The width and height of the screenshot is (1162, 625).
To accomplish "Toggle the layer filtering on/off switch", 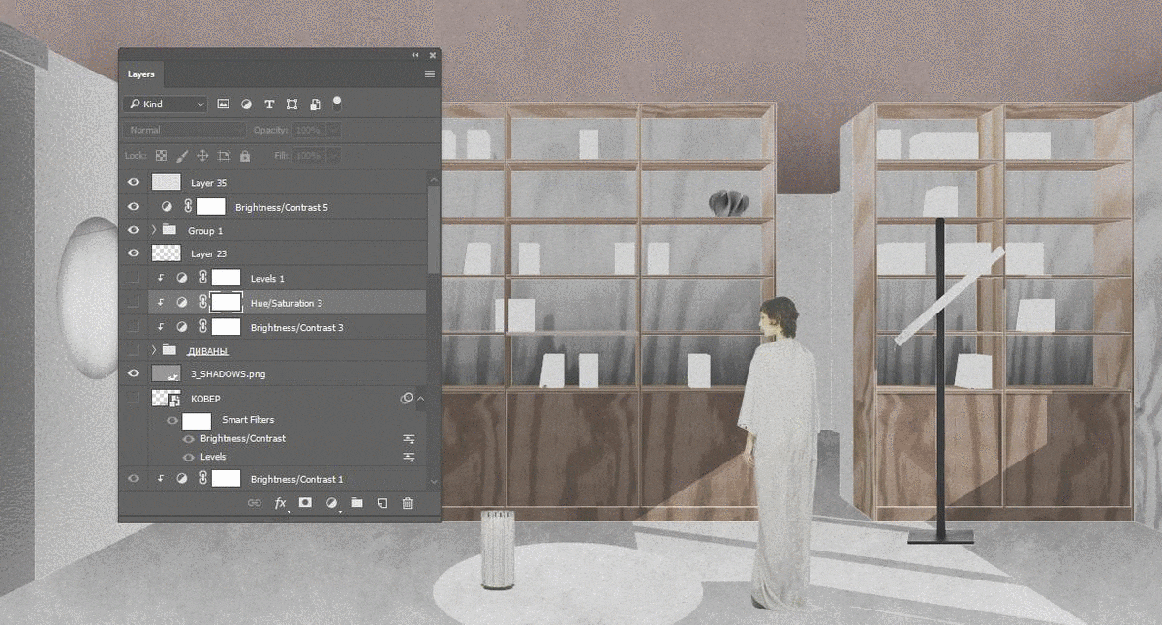I will pos(337,102).
